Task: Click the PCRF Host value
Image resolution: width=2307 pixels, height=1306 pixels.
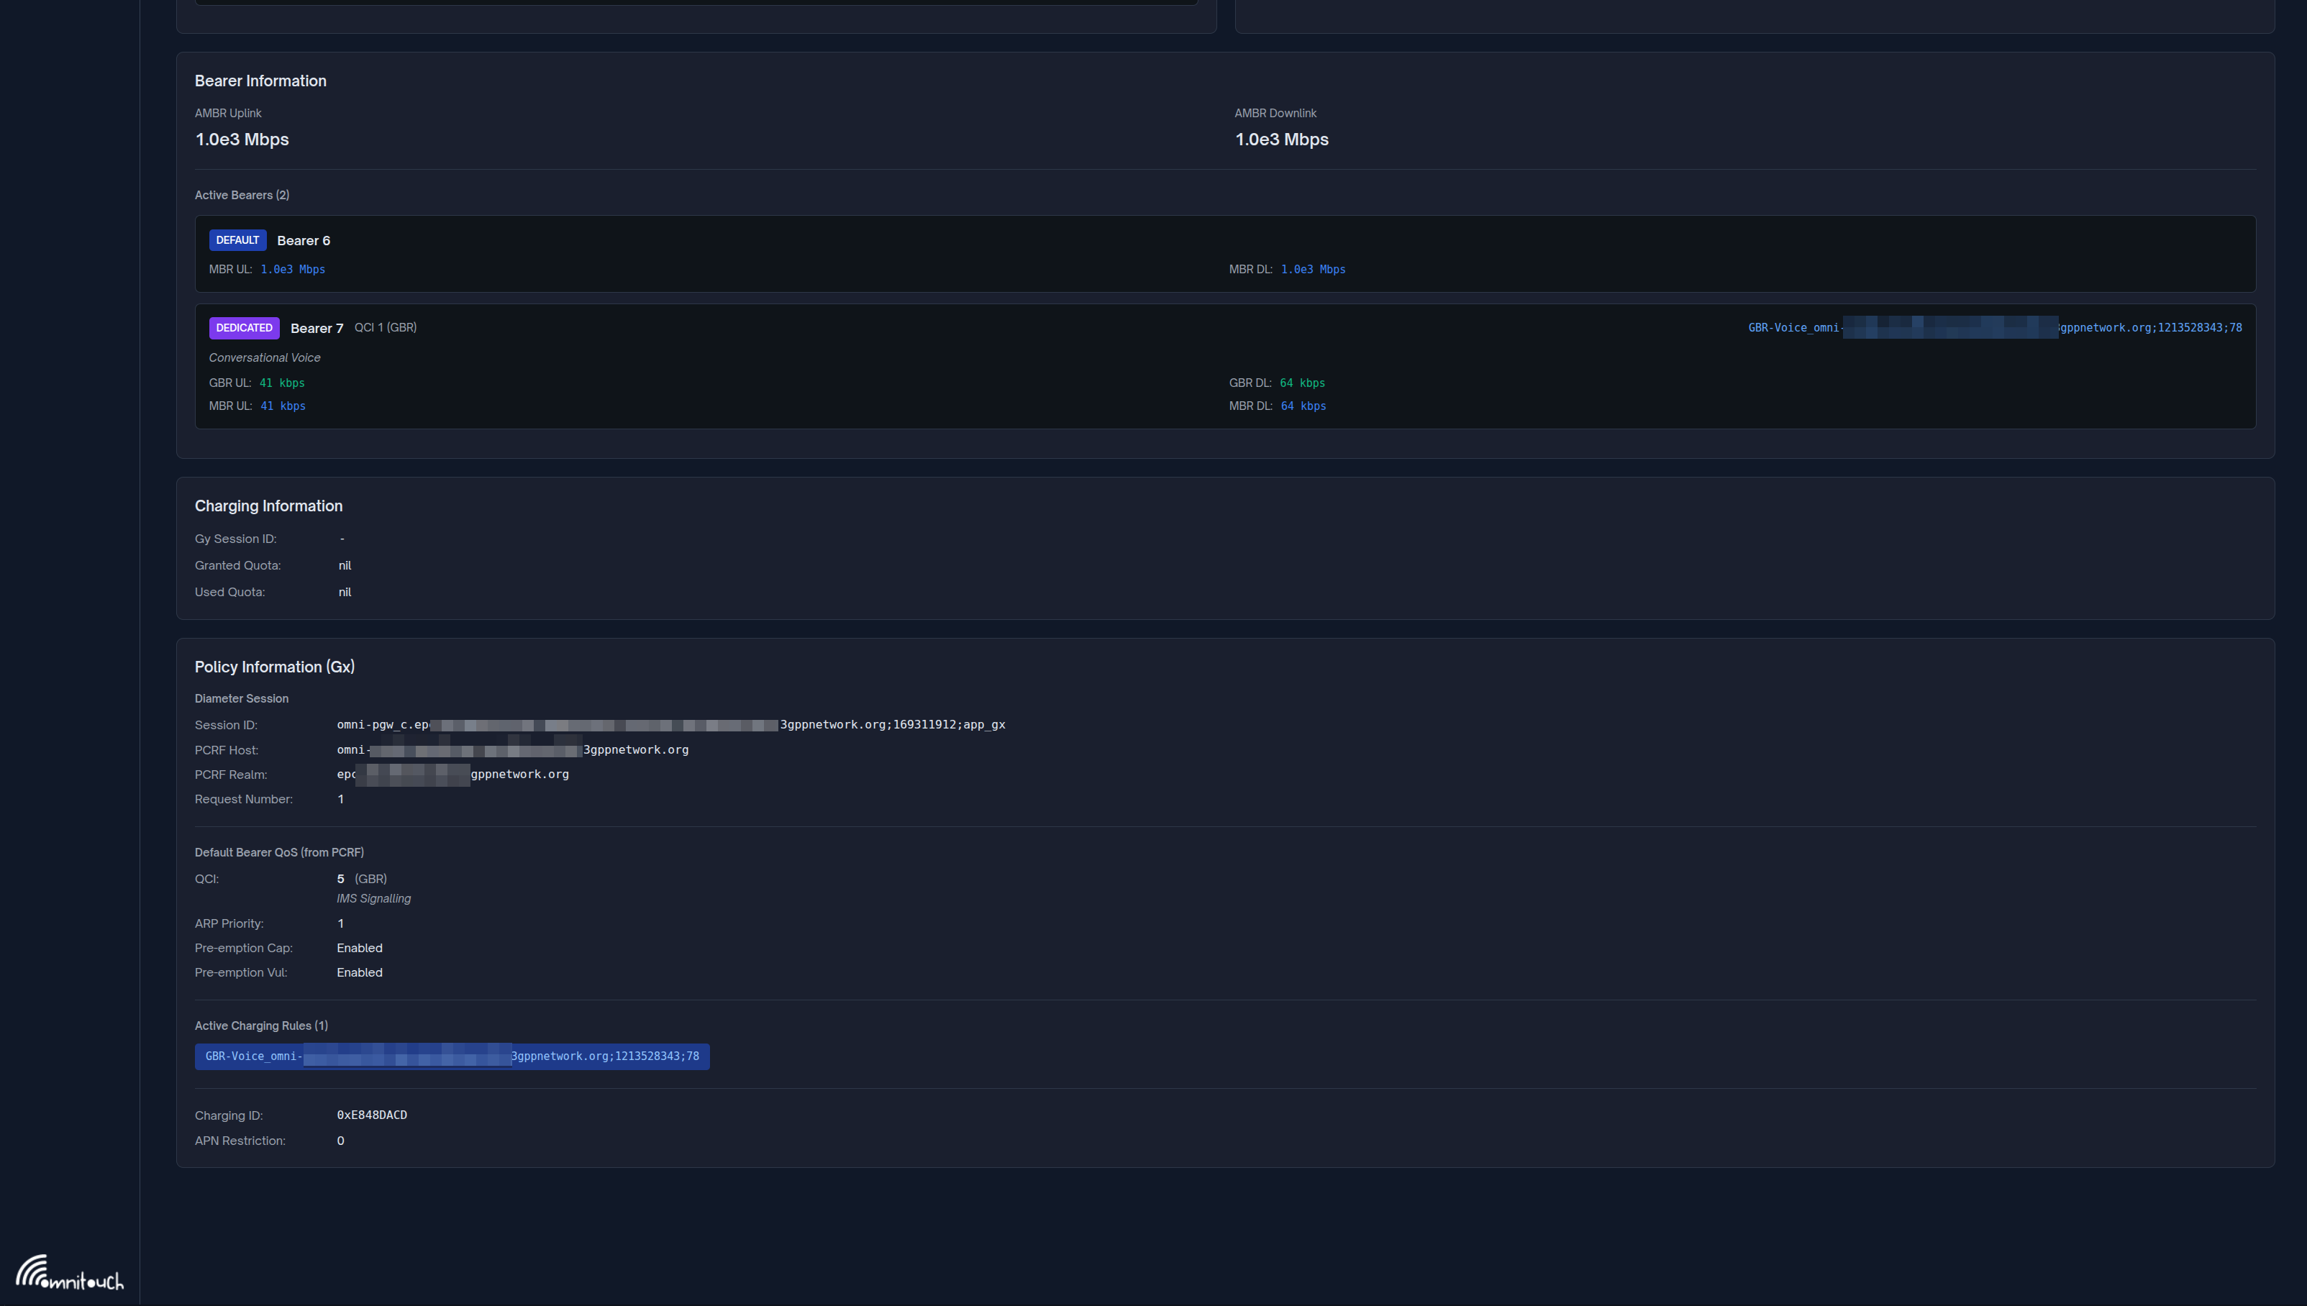Action: point(512,750)
